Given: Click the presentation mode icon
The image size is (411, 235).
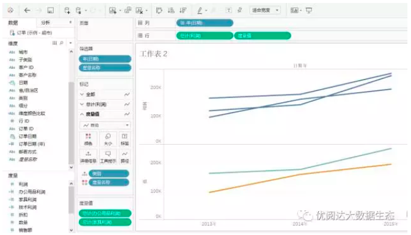Looking at the screenshot, I should [x=309, y=10].
